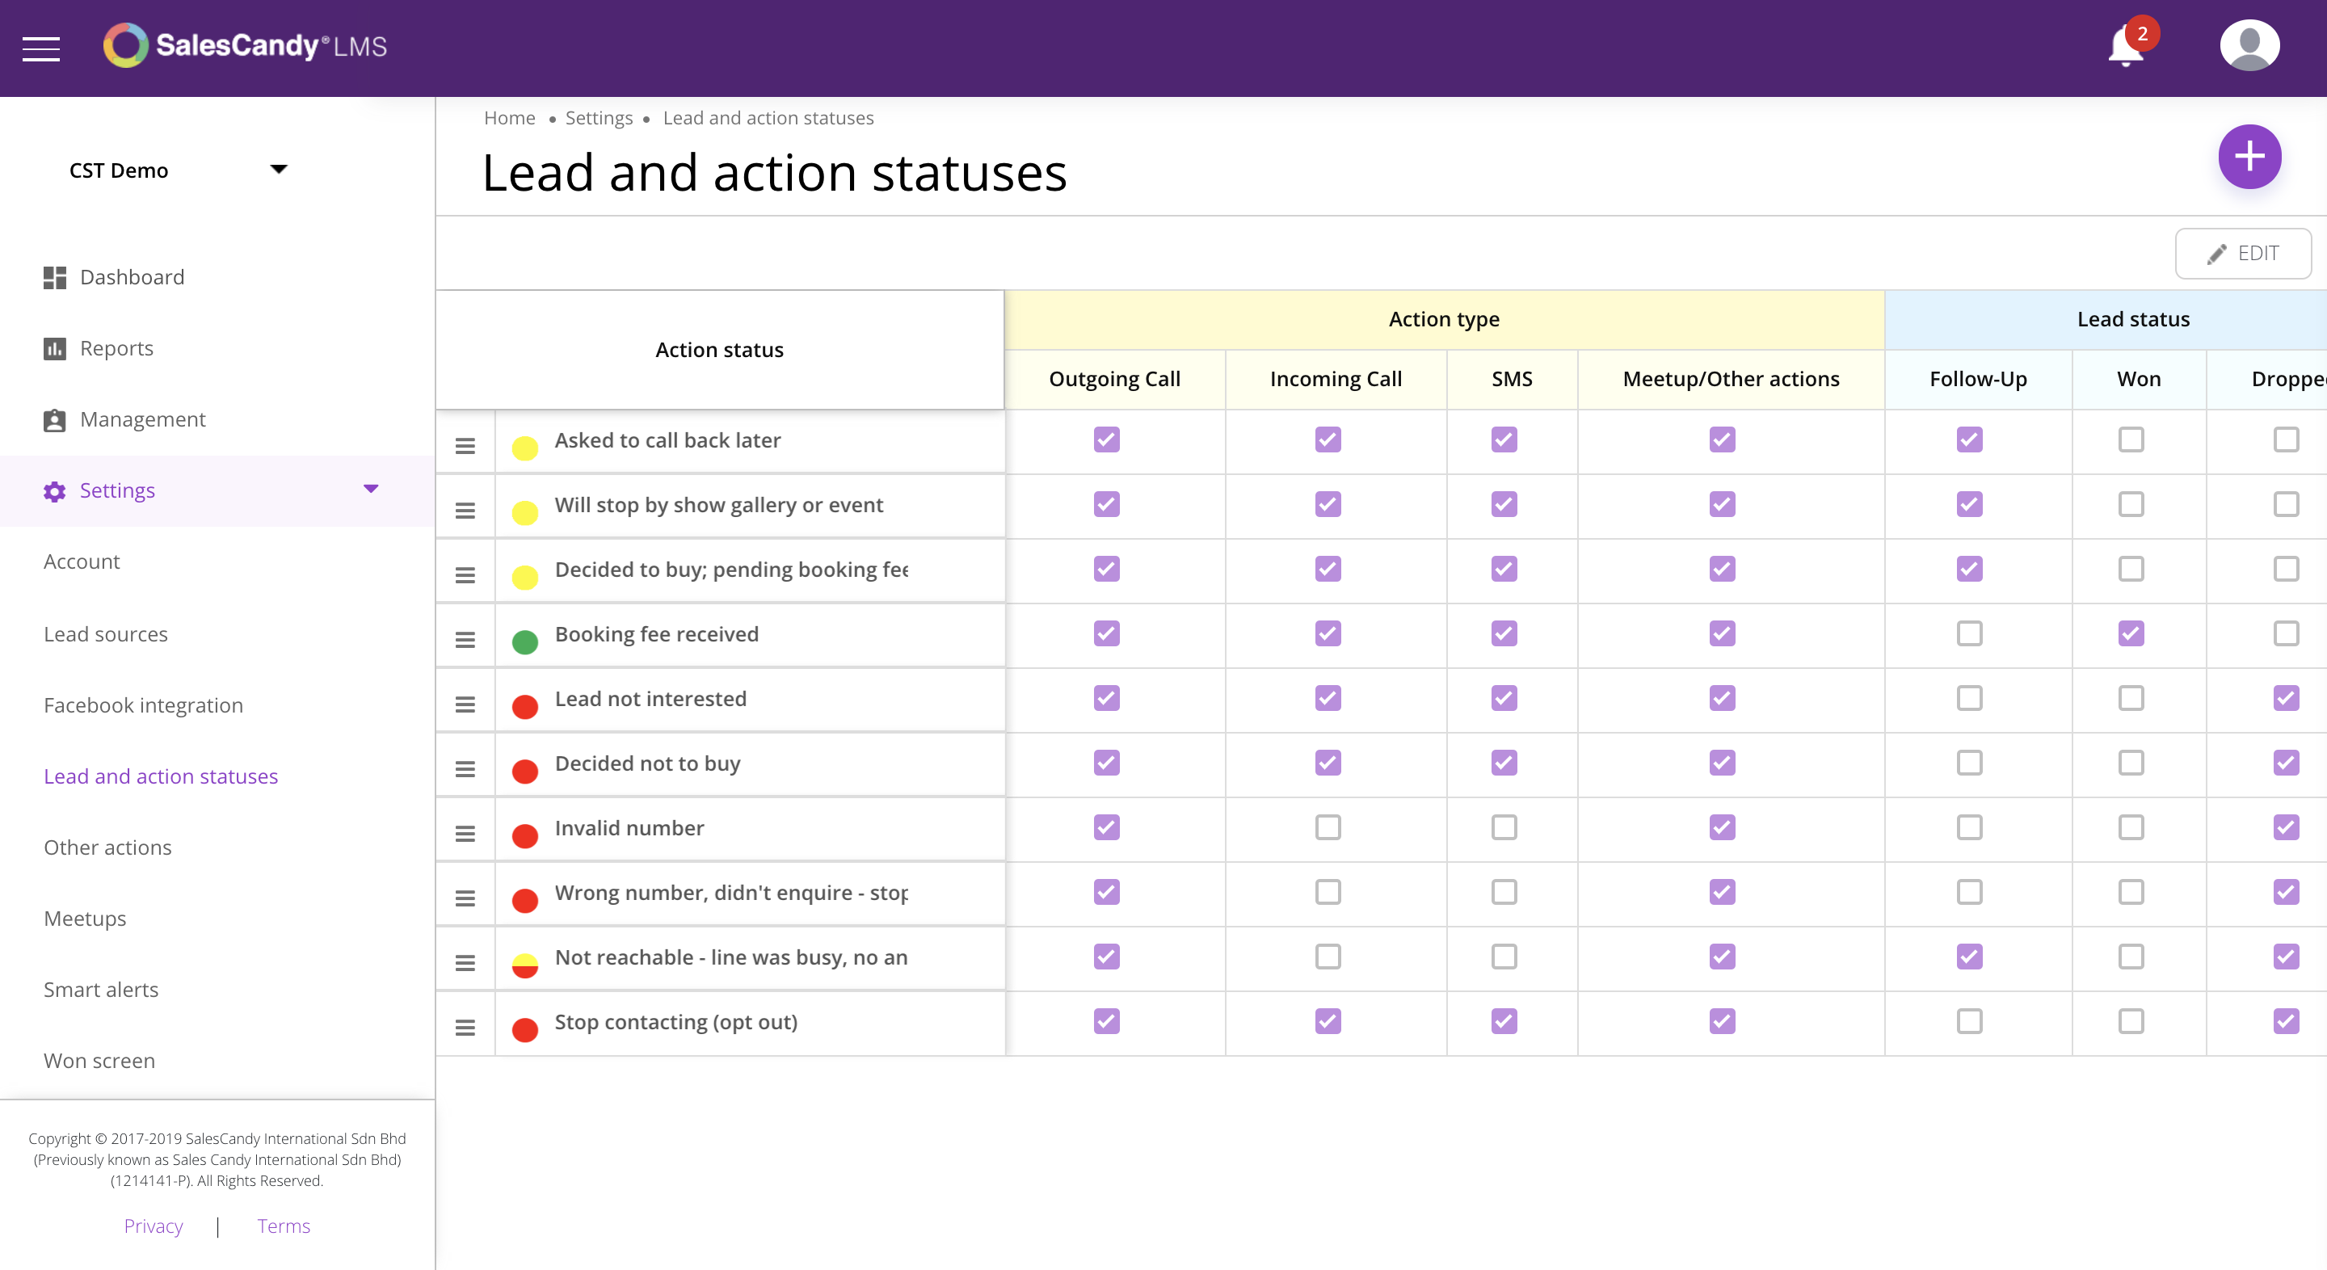
Task: Click the EDIT button
Action: click(x=2242, y=254)
